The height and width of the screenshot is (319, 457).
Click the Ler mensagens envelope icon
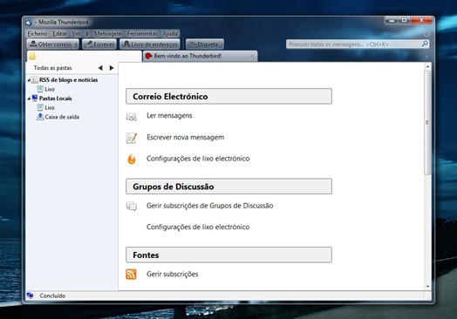pos(131,117)
